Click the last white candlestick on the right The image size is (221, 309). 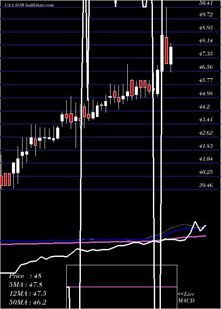click(x=171, y=56)
